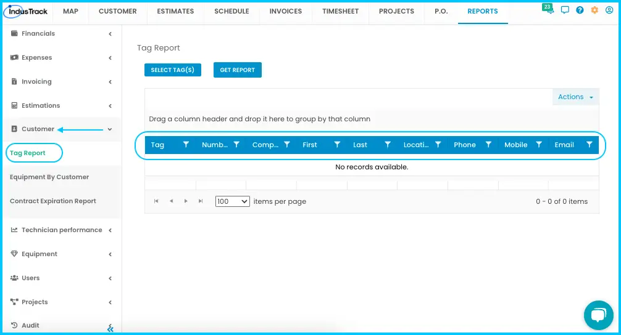
Task: Open the orange settings gear icon
Action: [594, 10]
